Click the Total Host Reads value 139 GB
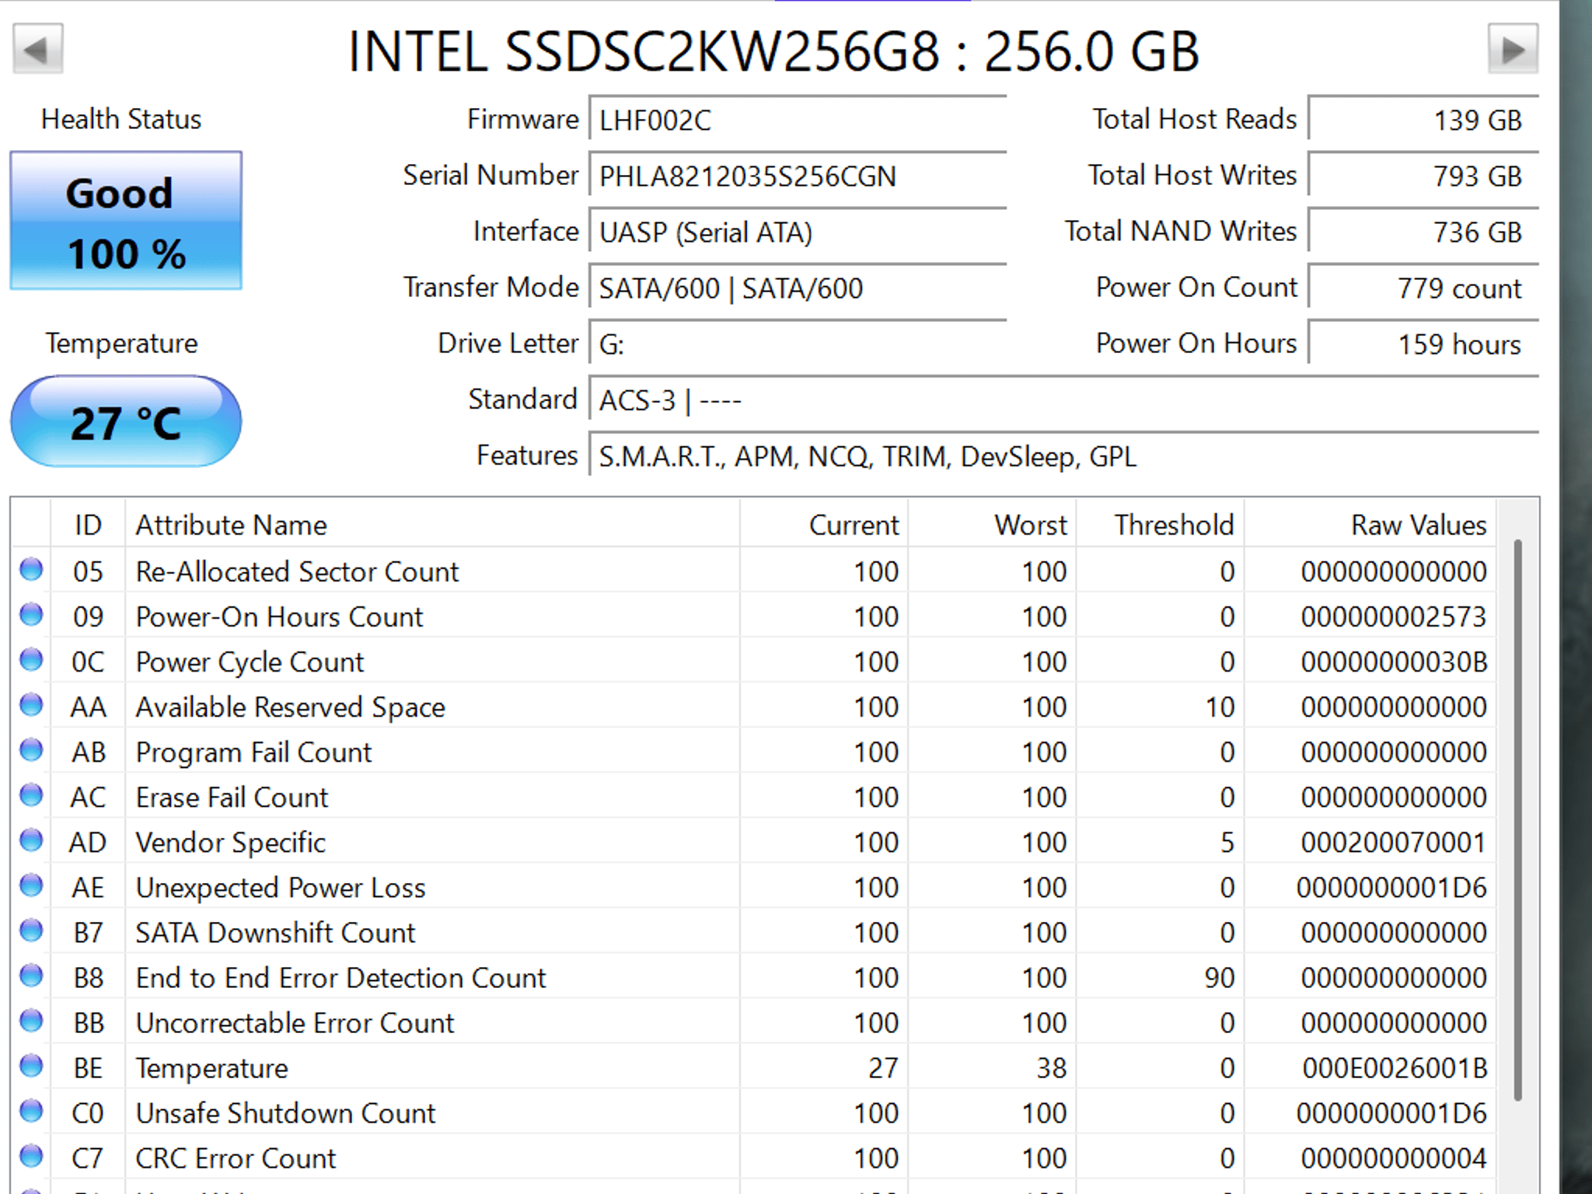The width and height of the screenshot is (1592, 1194). click(1423, 120)
